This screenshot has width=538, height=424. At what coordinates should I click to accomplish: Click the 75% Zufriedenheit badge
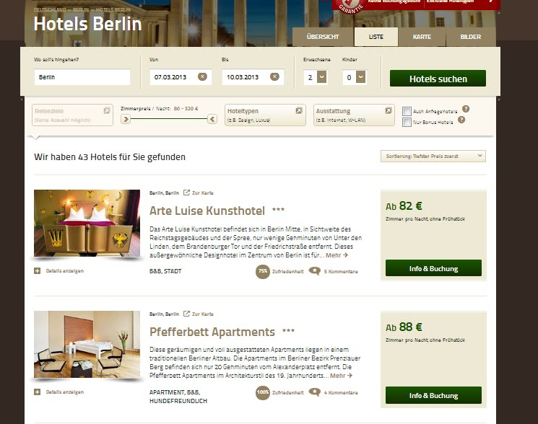[x=263, y=272]
